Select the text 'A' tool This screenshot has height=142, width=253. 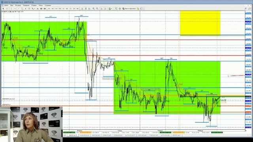click(25, 9)
